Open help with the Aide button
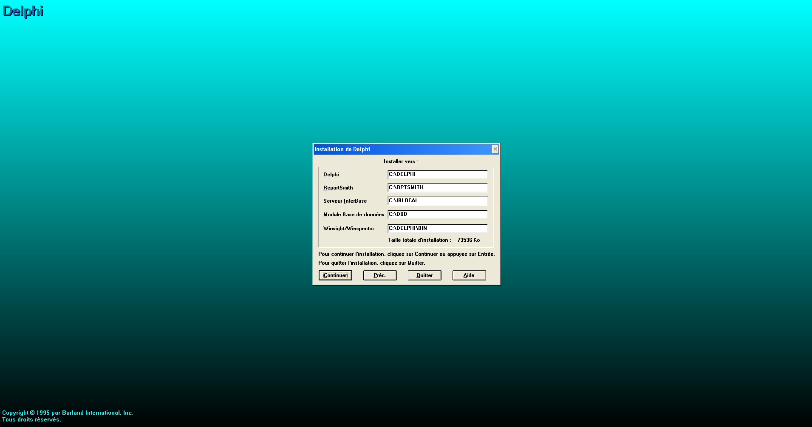The width and height of the screenshot is (812, 427). pyautogui.click(x=469, y=275)
